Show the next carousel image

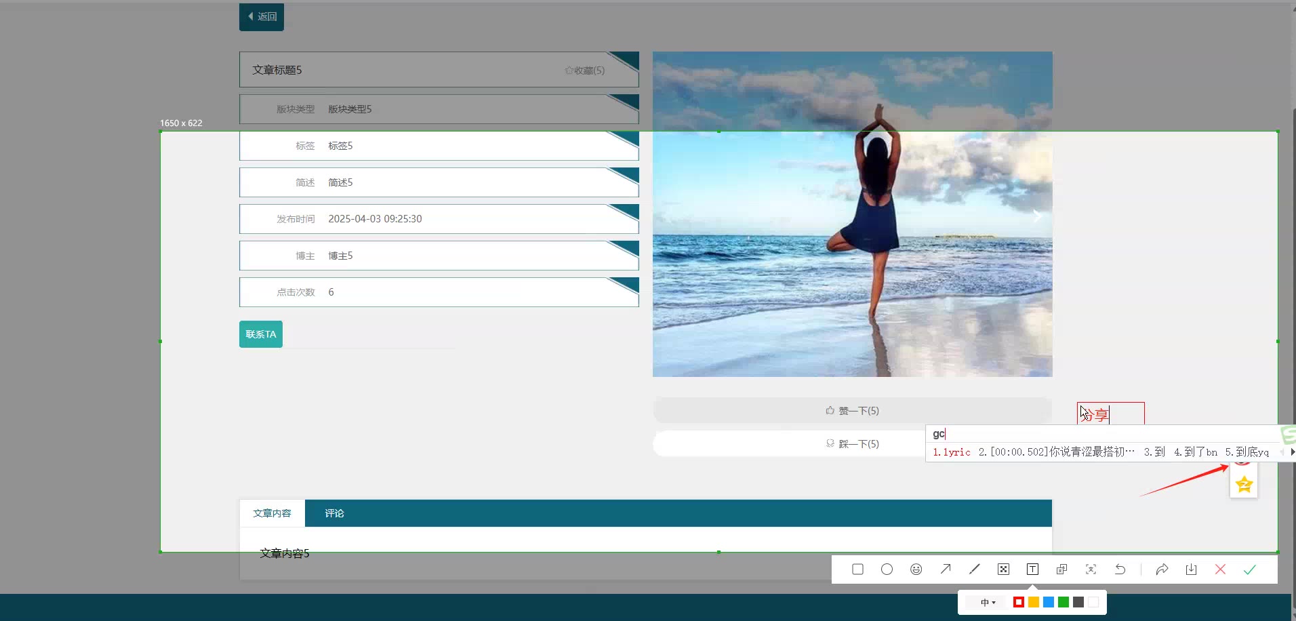(1036, 216)
